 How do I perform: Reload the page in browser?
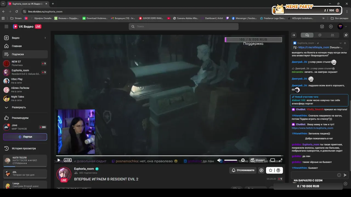click(17, 11)
